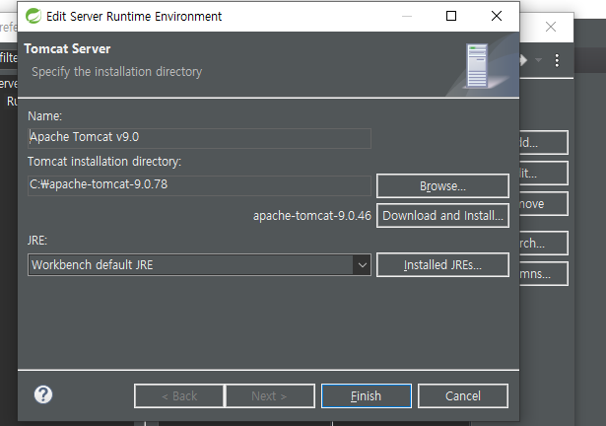Maximize the Edit Server Runtime Environment dialog
The image size is (606, 426).
tap(451, 16)
